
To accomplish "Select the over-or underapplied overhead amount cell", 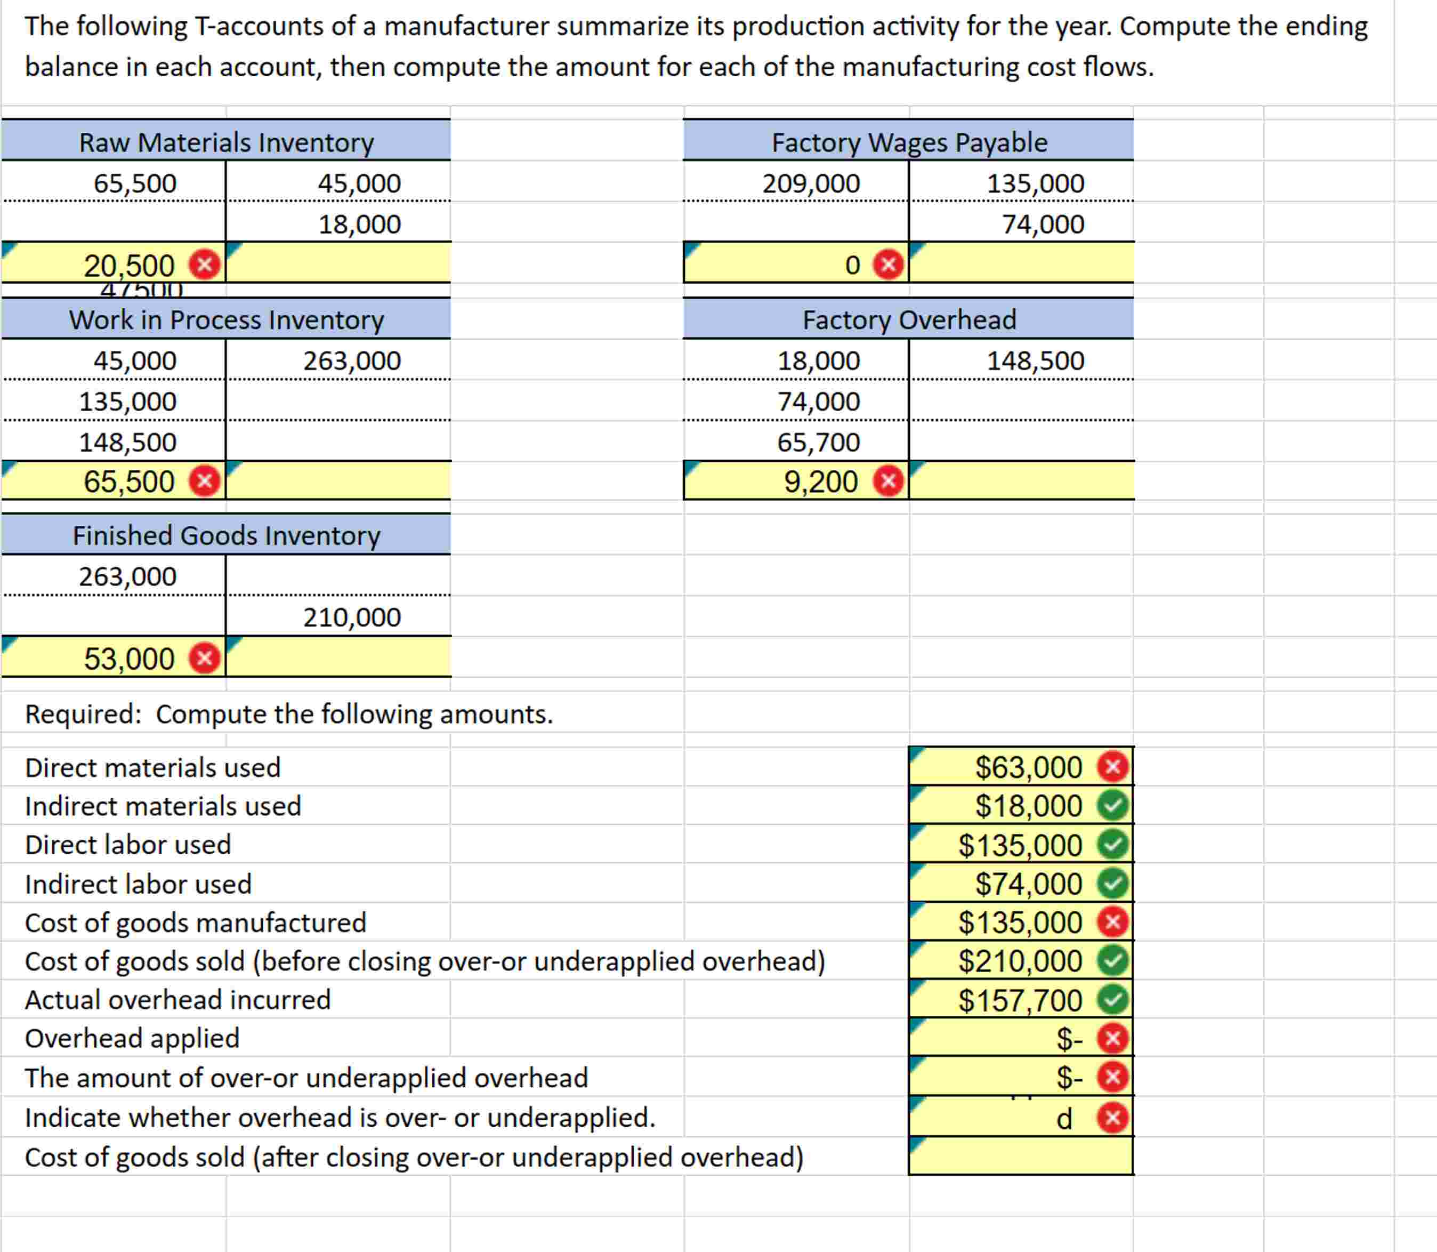I will pyautogui.click(x=1005, y=1077).
